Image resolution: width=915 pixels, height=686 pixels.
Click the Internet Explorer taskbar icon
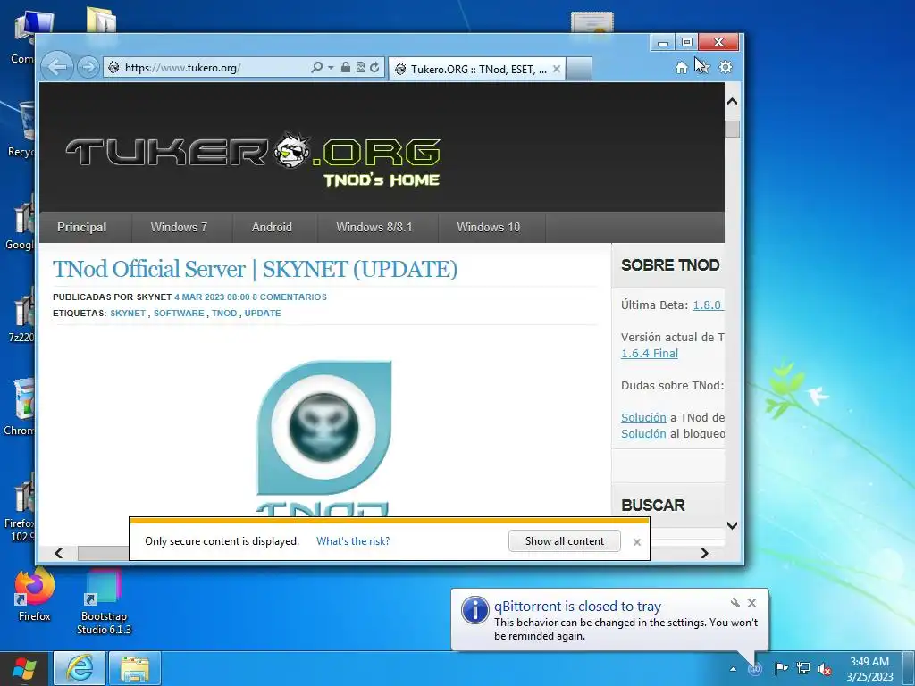(80, 668)
